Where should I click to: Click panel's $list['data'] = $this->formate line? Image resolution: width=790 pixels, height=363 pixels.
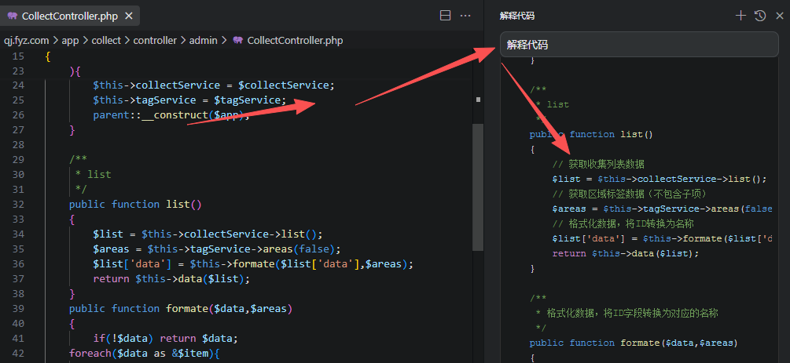[x=662, y=238]
